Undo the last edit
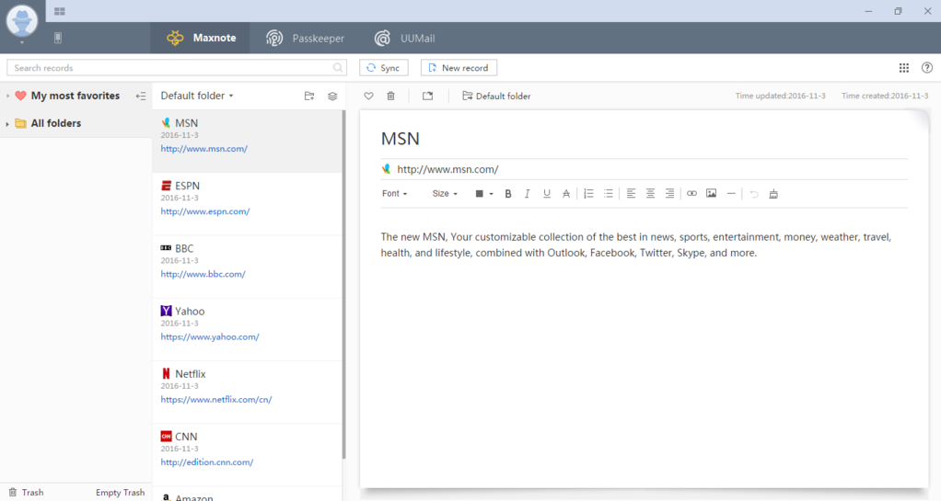941x501 pixels. [x=754, y=194]
